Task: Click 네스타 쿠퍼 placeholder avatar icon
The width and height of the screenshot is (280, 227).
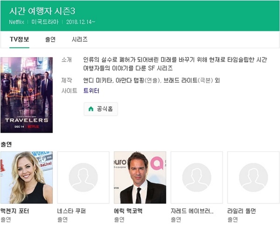Action: pos(83,177)
